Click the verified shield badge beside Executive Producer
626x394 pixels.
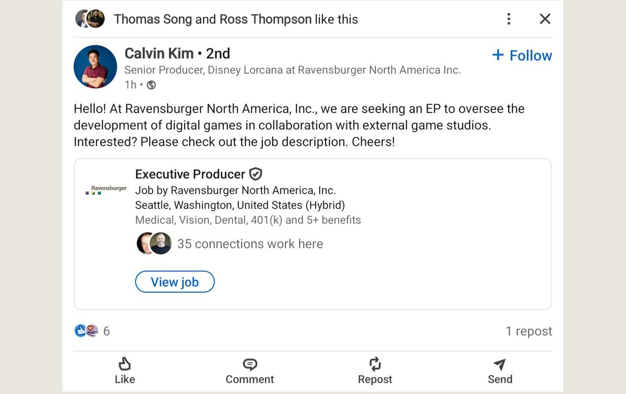[x=256, y=174]
